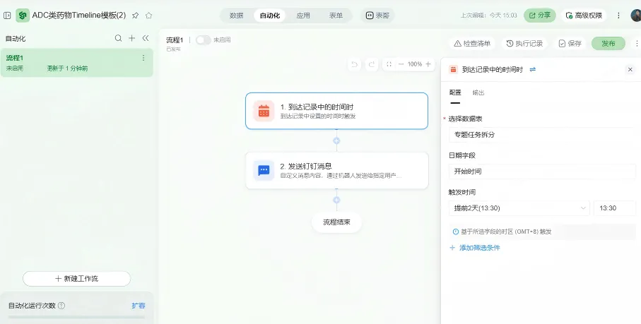641x324 pixels.
Task: Fit the canvas to screen icon
Action: coord(389,64)
